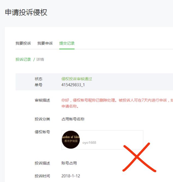
Task: Click the 审核描述 field label
Action: [42, 100]
